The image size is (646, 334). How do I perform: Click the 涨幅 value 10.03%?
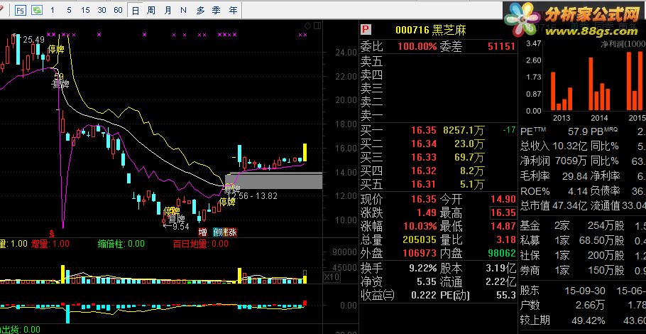(419, 227)
